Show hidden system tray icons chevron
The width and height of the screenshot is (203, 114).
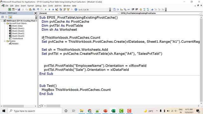click(157, 111)
